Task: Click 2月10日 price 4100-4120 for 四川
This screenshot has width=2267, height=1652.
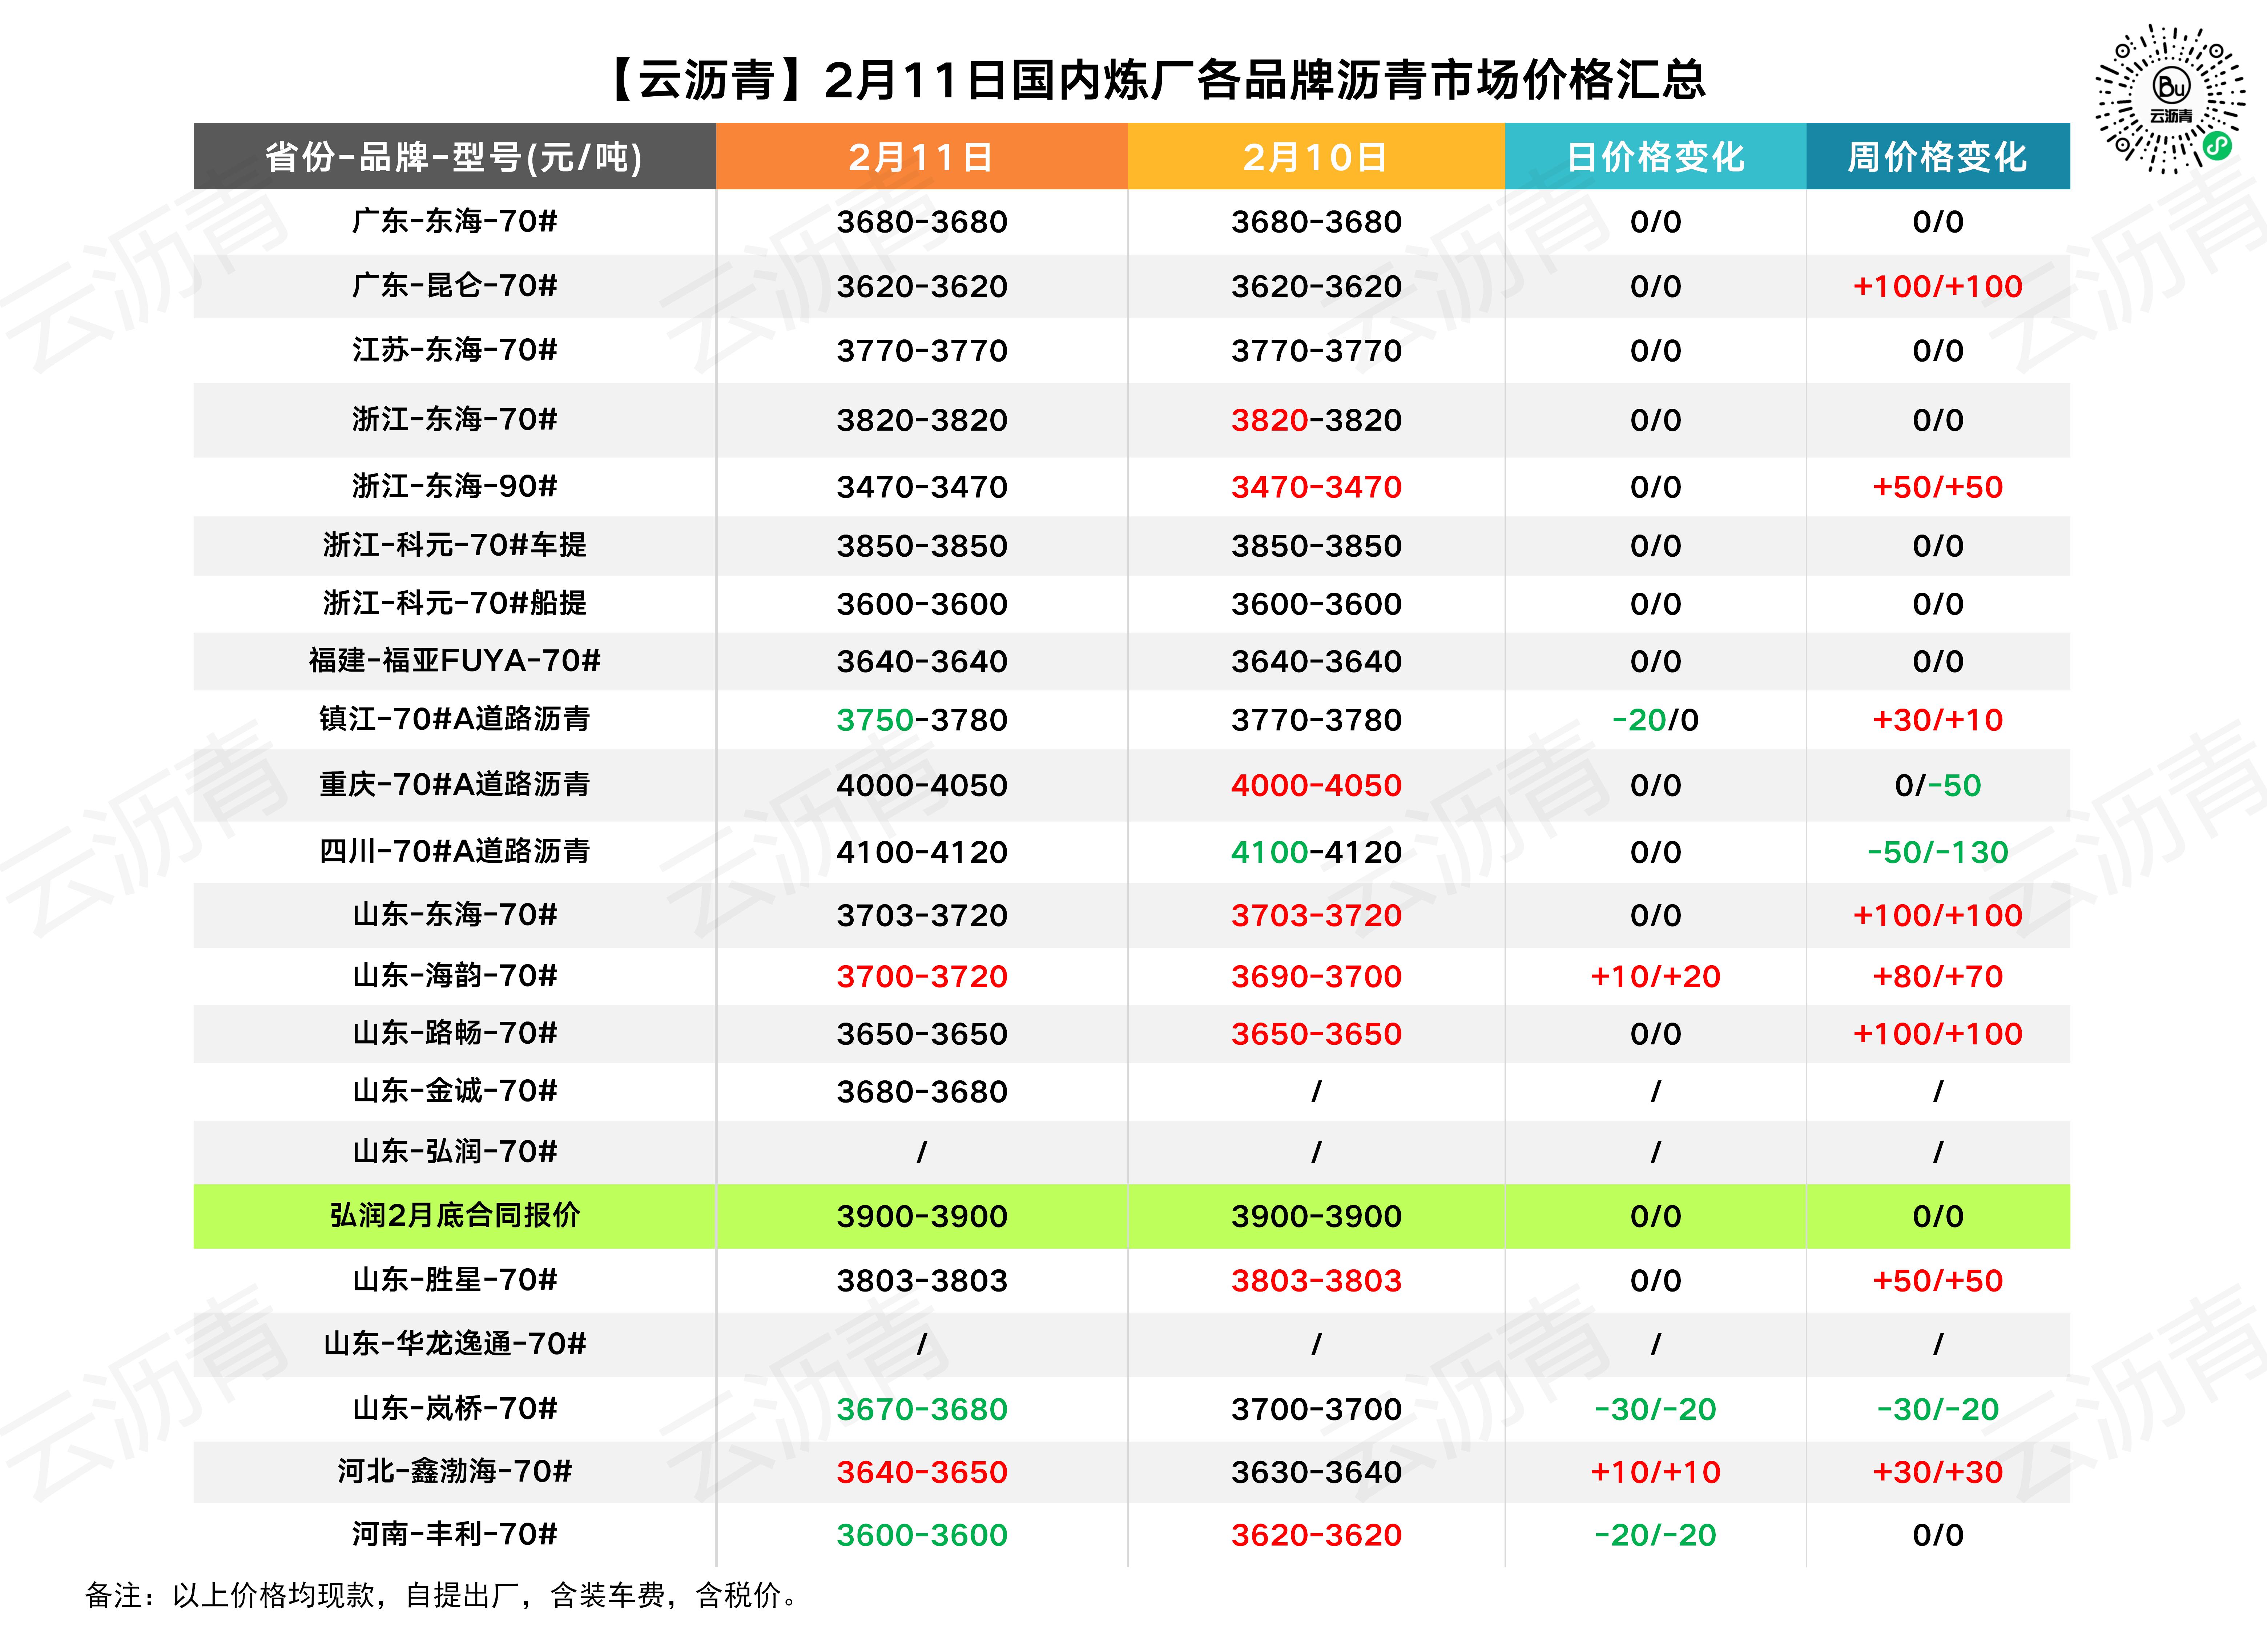Action: [1316, 853]
